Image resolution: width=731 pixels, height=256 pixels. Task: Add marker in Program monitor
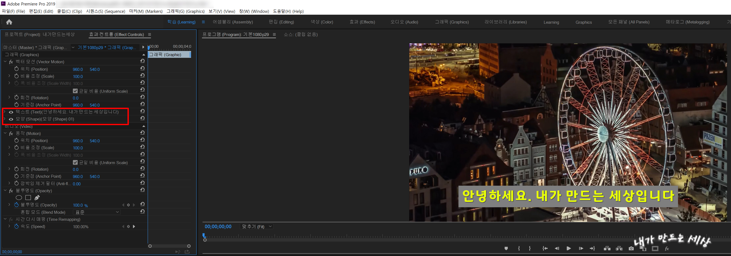[x=506, y=249]
